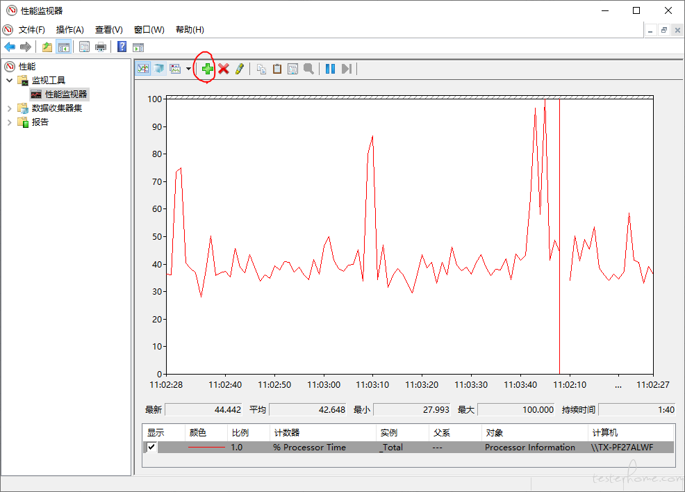Open the 窗口(W) menu
Viewport: 685px width, 492px height.
click(x=149, y=30)
